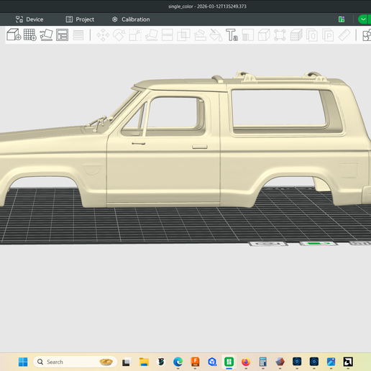Open the orange F app in taskbar

click(x=195, y=362)
